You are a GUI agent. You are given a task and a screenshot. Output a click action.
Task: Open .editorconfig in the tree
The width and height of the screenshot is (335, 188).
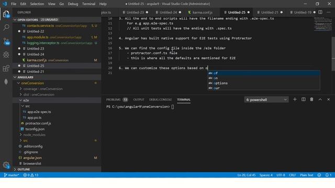click(33, 146)
